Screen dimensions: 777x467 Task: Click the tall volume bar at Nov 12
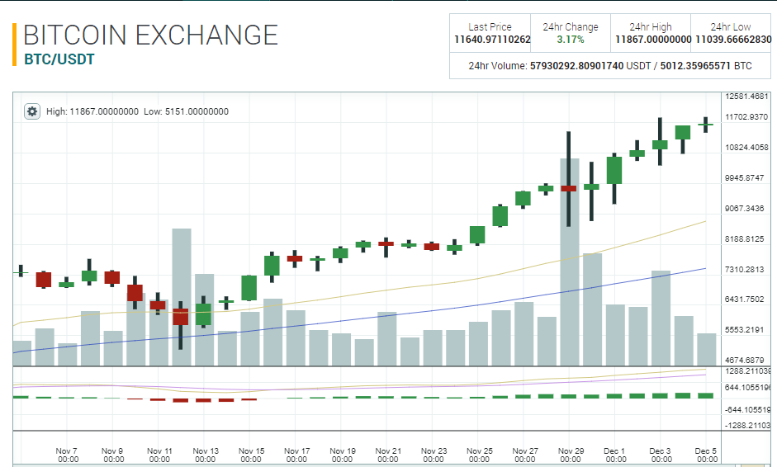coord(182,297)
